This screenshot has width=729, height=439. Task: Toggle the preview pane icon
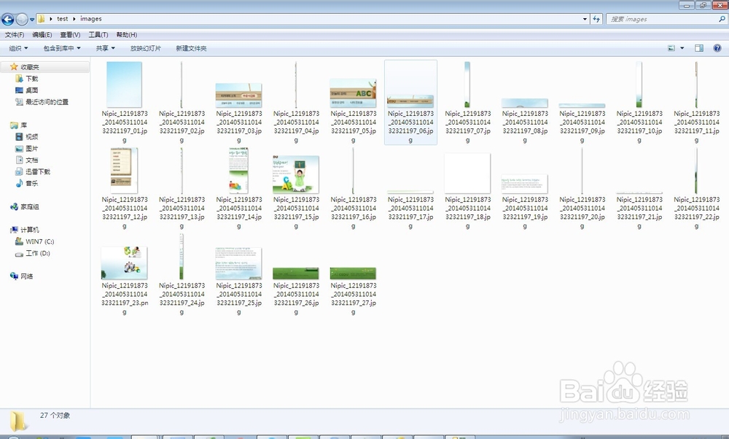click(699, 48)
